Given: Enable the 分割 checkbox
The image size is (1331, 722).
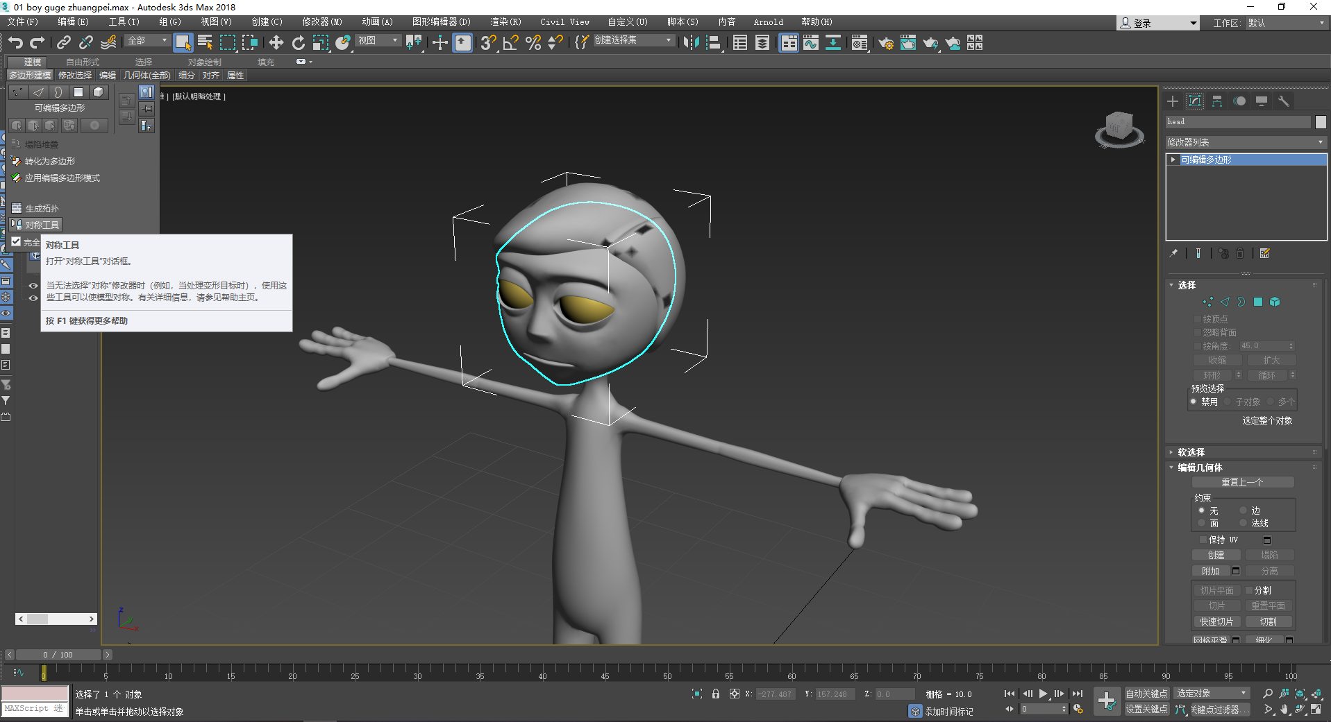Looking at the screenshot, I should (x=1249, y=590).
